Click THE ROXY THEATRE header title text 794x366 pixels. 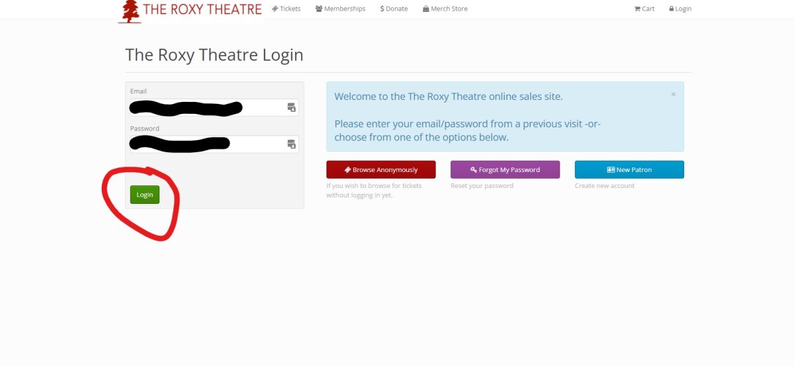202,9
